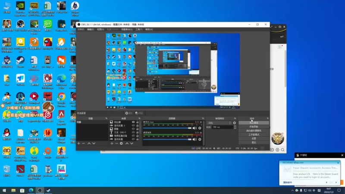Screen dimensions: 345x194
Task: Click 工作室模式 studio mode button
Action: coord(254,135)
